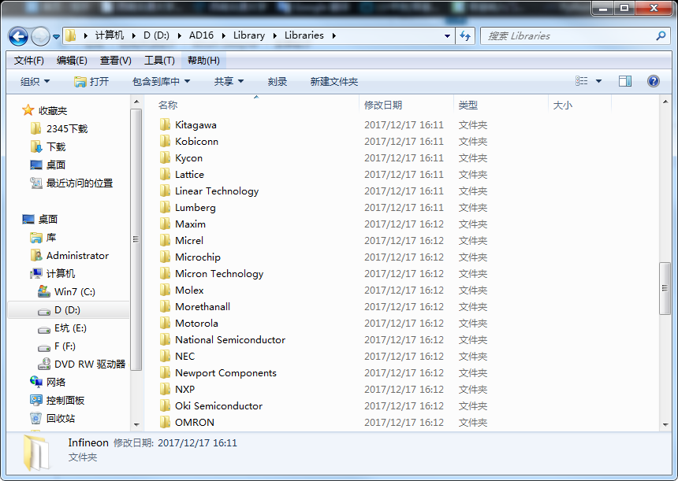The image size is (678, 481).
Task: Sort by 类型 column header
Action: tap(468, 105)
